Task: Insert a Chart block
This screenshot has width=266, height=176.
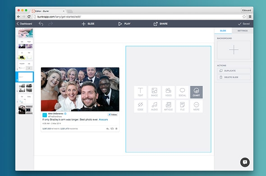Action: (196, 92)
